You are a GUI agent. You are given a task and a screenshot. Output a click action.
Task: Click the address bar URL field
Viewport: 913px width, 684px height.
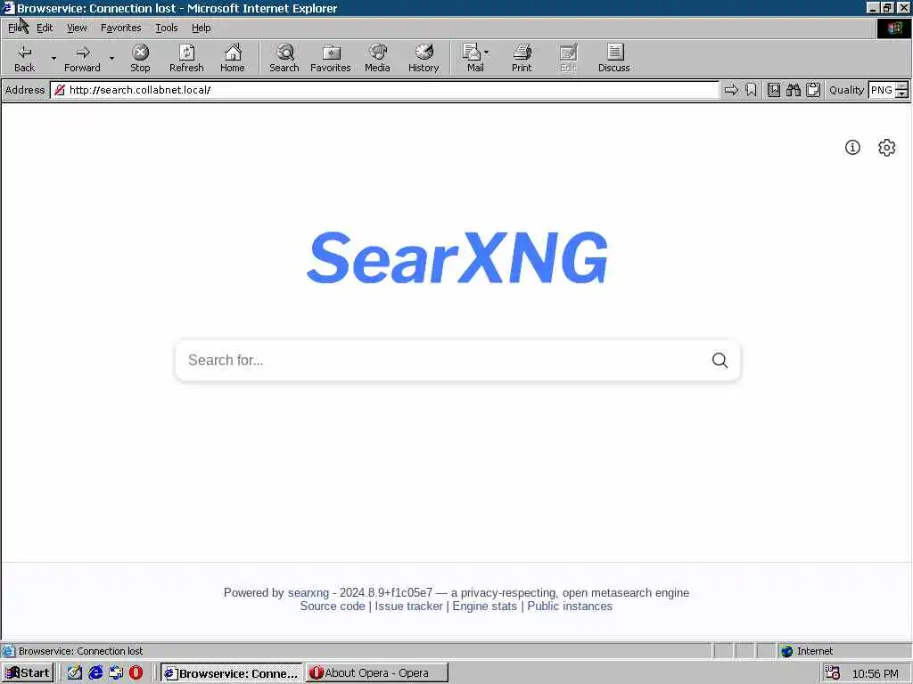385,90
